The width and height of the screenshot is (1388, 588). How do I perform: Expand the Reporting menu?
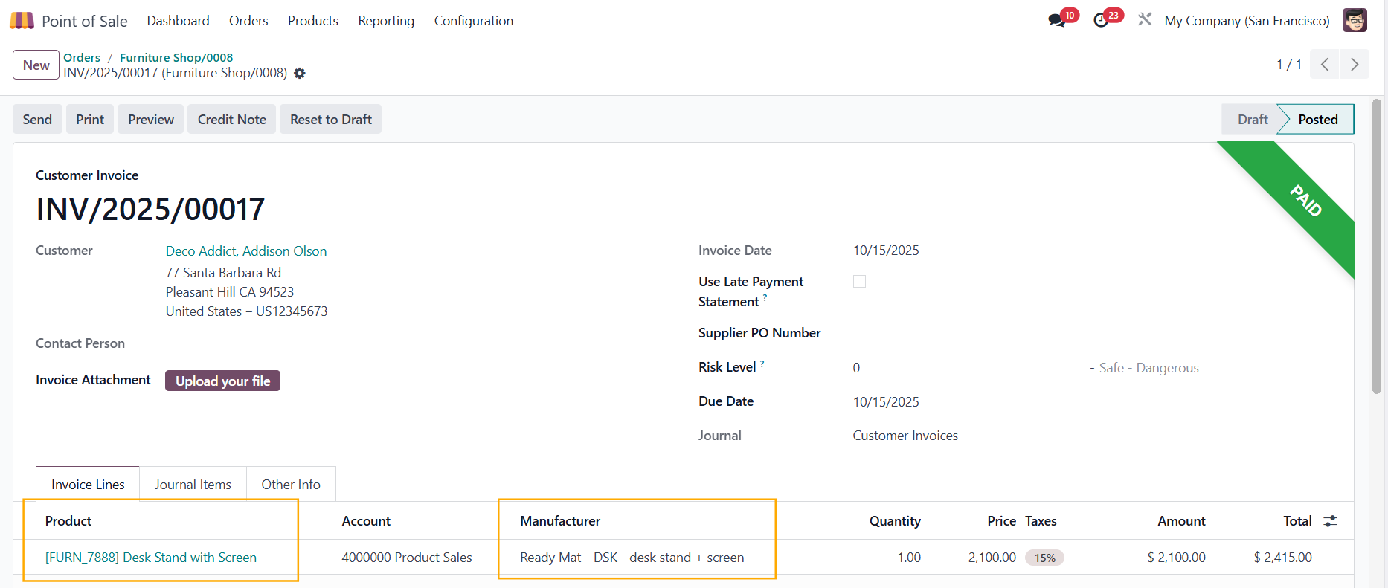click(386, 21)
